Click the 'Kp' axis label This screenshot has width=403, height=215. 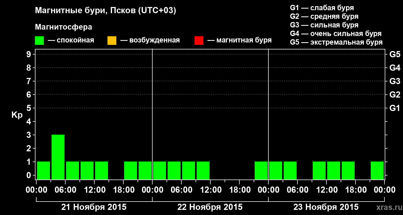17,115
